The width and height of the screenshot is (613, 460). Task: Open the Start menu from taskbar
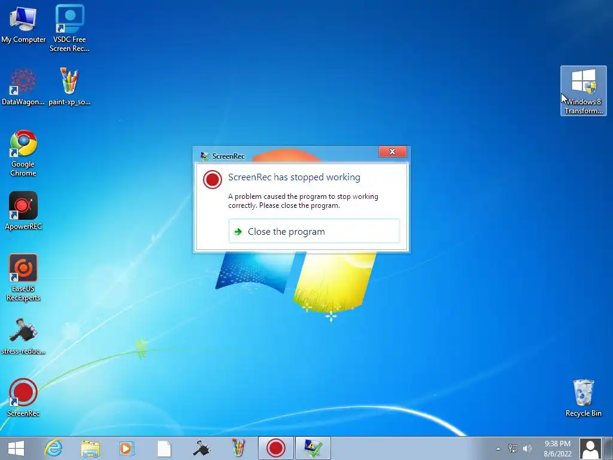[x=16, y=448]
